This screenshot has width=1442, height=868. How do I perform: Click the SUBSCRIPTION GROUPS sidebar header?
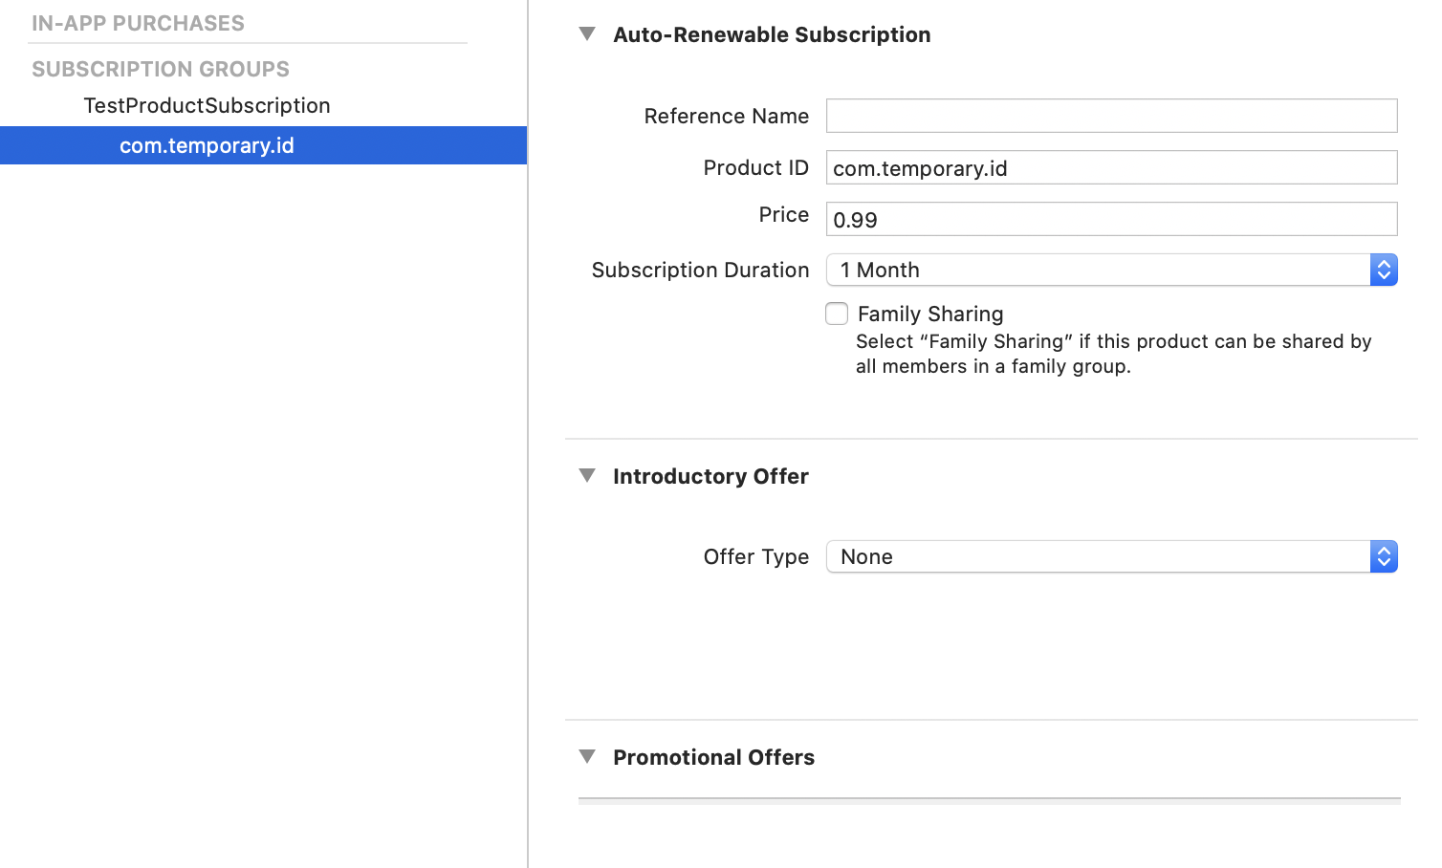pos(161,69)
